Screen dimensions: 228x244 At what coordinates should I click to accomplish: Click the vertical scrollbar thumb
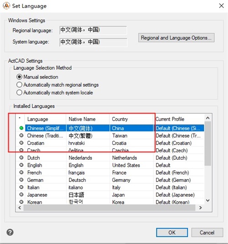click(207, 144)
